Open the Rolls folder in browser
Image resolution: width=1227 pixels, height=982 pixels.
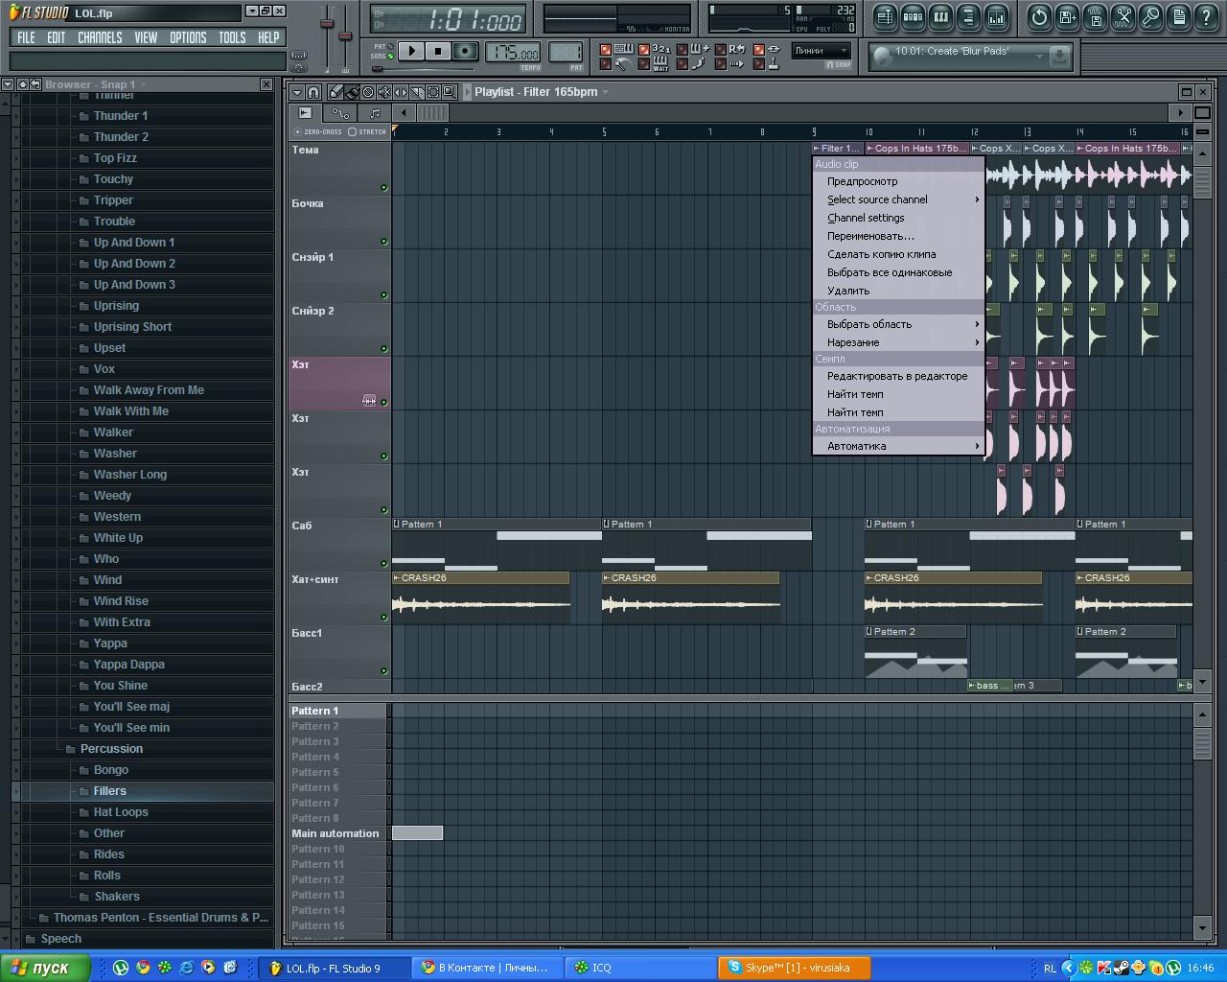coord(107,876)
